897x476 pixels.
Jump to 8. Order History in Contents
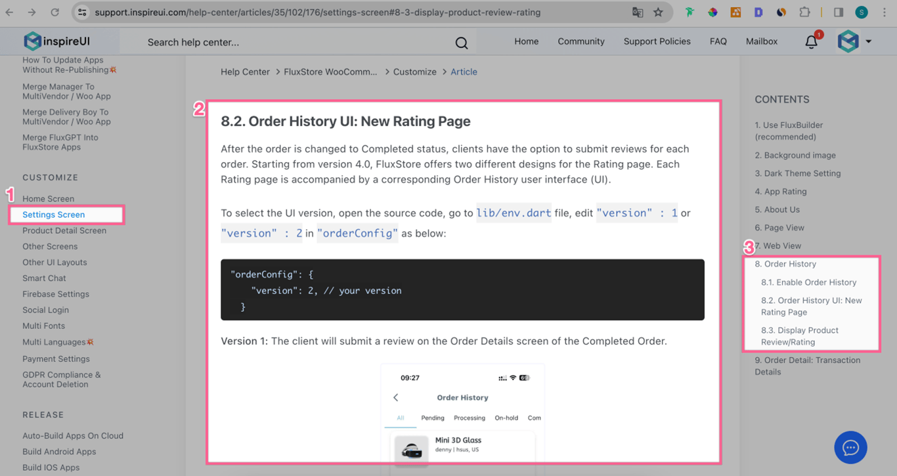click(x=785, y=264)
